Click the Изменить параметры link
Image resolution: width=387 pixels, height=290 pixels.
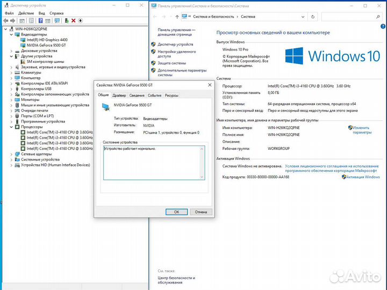[x=362, y=129]
